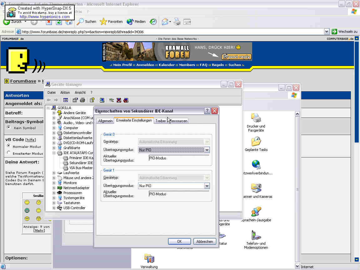Click the Device Manager forward arrow icon

tap(56, 100)
